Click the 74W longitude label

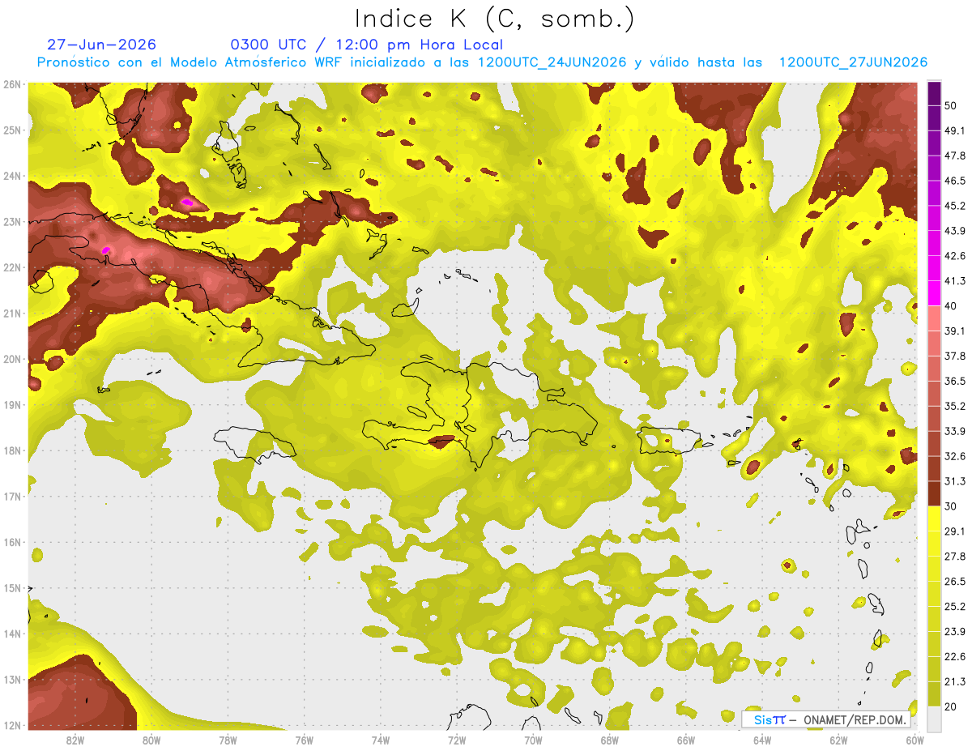(x=381, y=740)
